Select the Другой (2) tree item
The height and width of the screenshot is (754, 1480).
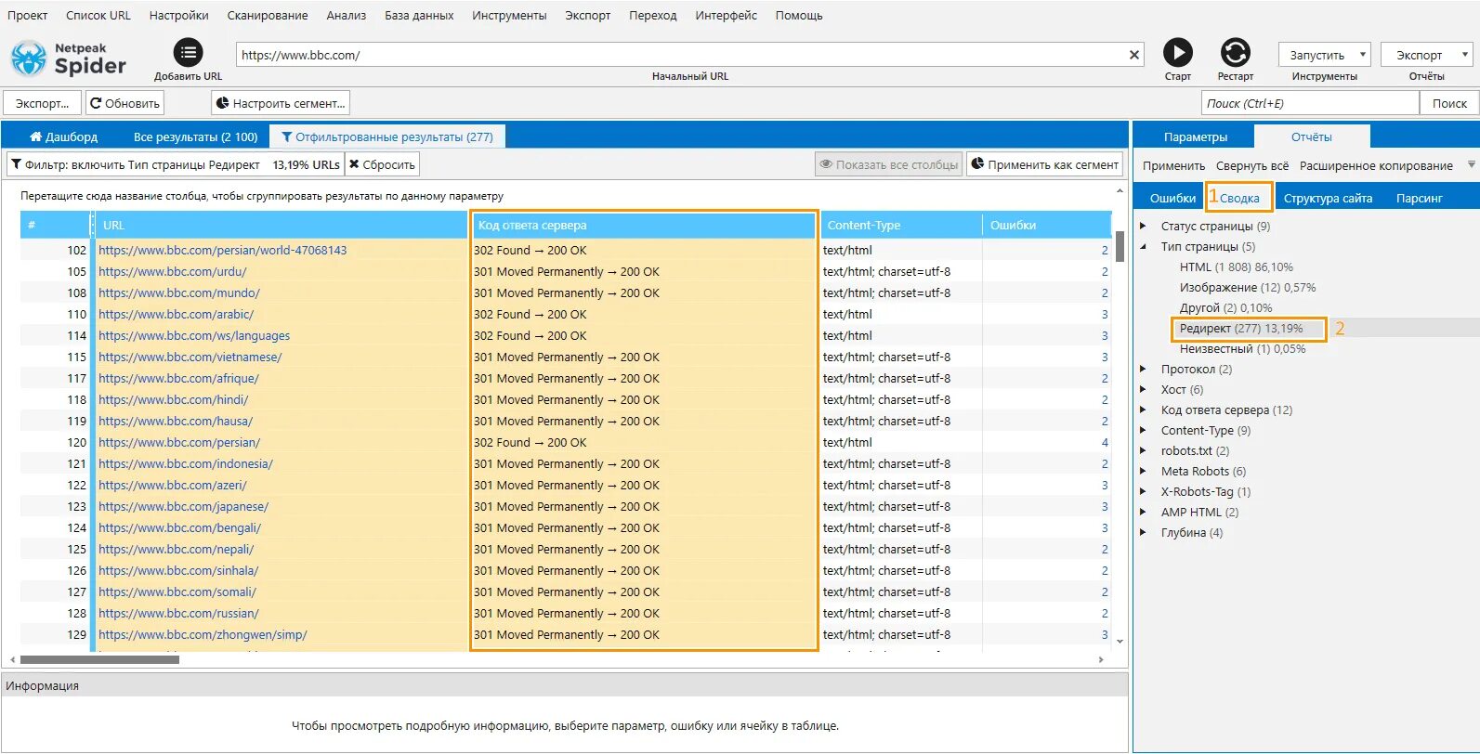(1225, 307)
